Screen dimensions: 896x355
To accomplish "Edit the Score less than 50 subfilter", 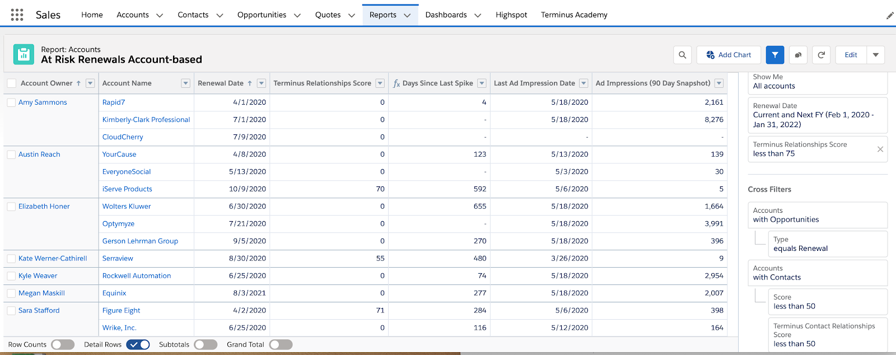I will click(828, 302).
